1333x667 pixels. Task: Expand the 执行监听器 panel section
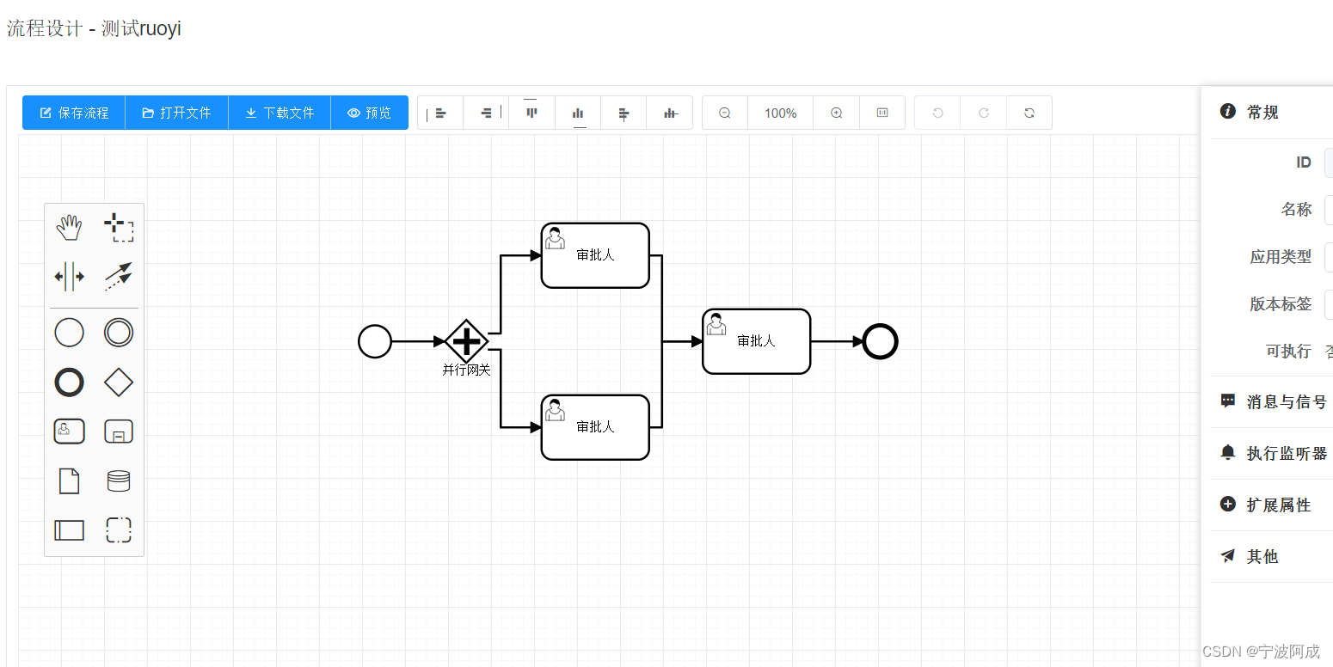[1271, 453]
